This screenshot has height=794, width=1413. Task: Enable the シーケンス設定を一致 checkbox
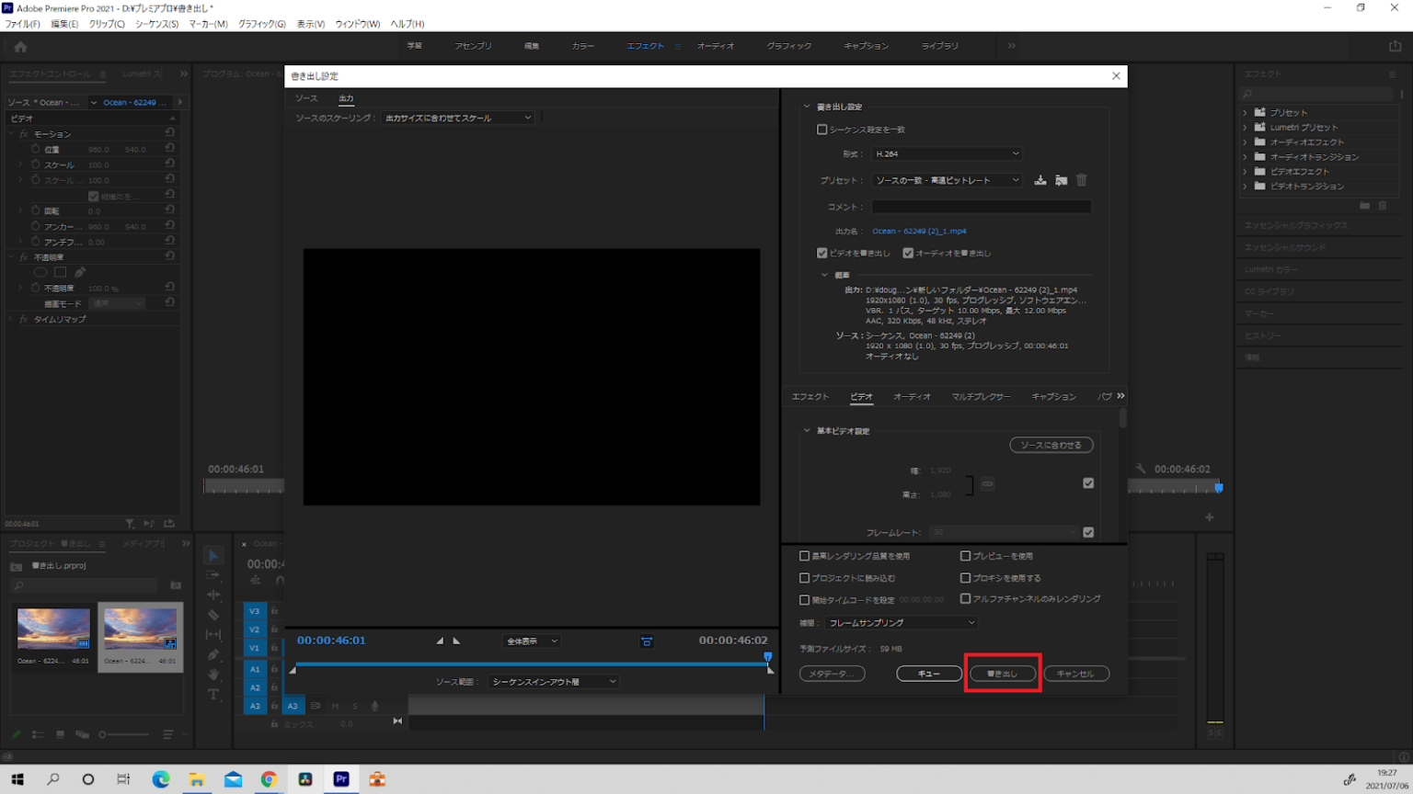[821, 129]
